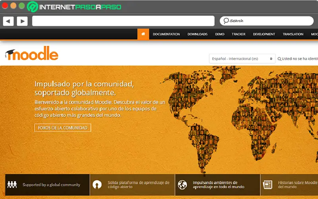The width and height of the screenshot is (318, 199).
Task: Click the newspaper icon for Historias
Action: click(268, 185)
